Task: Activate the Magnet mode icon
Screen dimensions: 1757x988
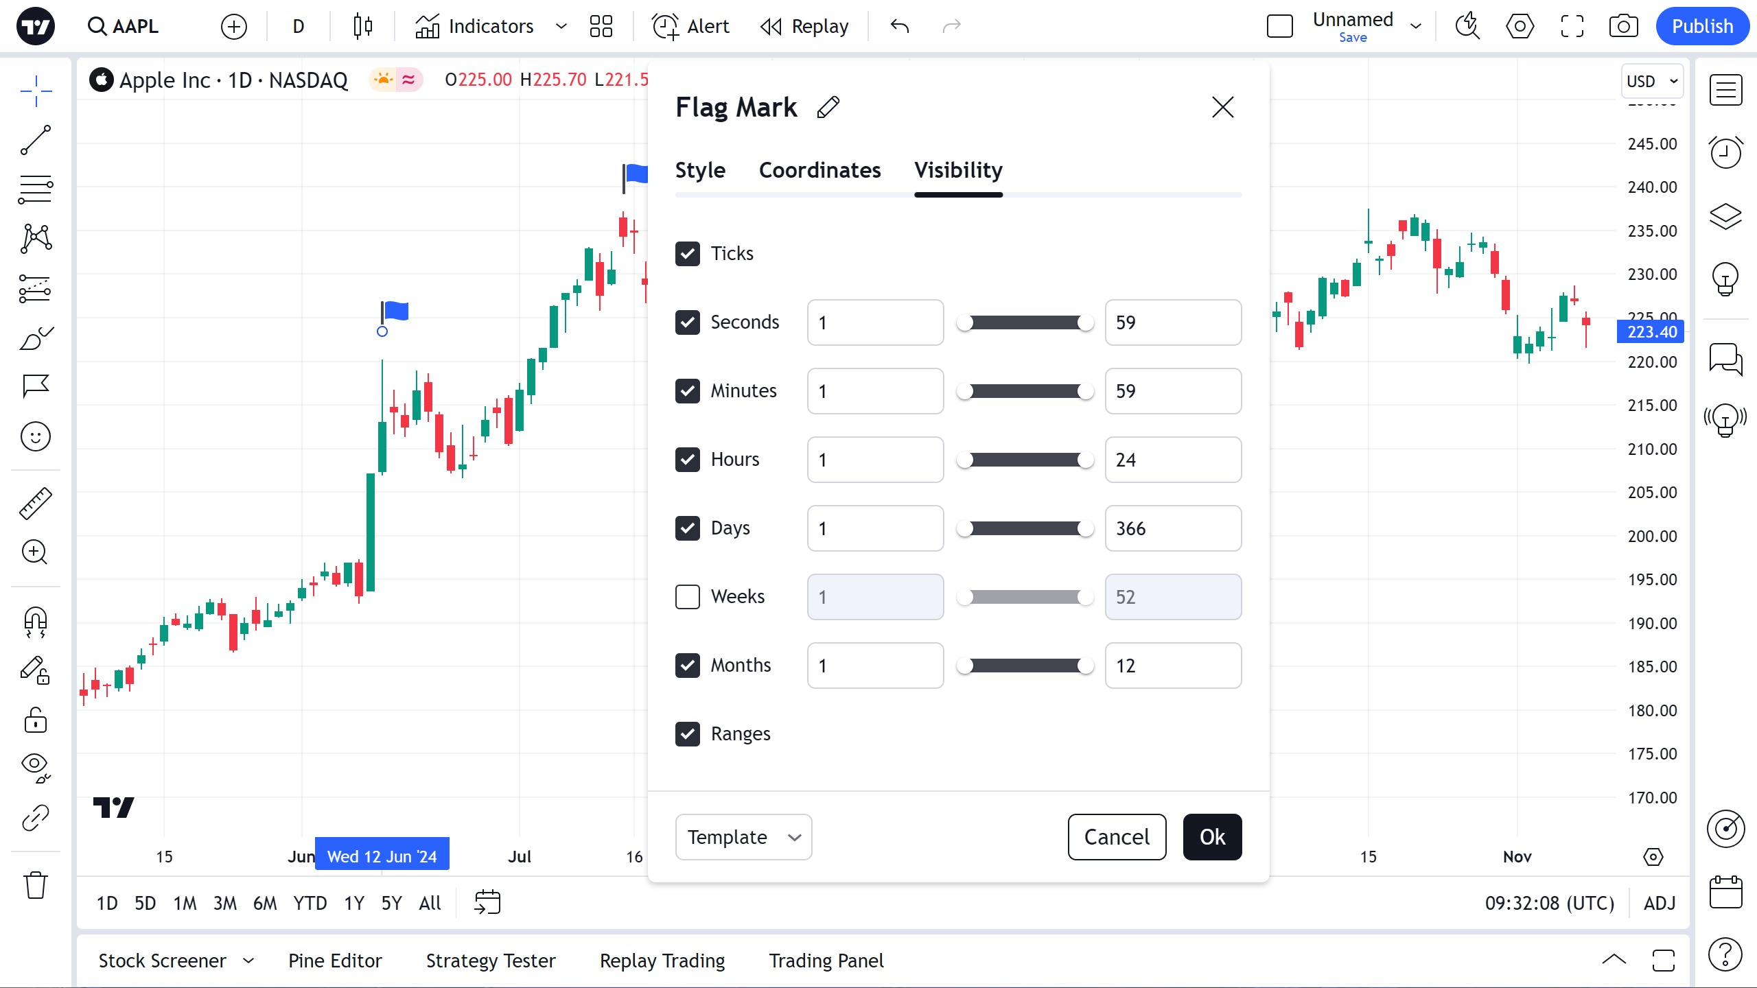Action: (36, 622)
